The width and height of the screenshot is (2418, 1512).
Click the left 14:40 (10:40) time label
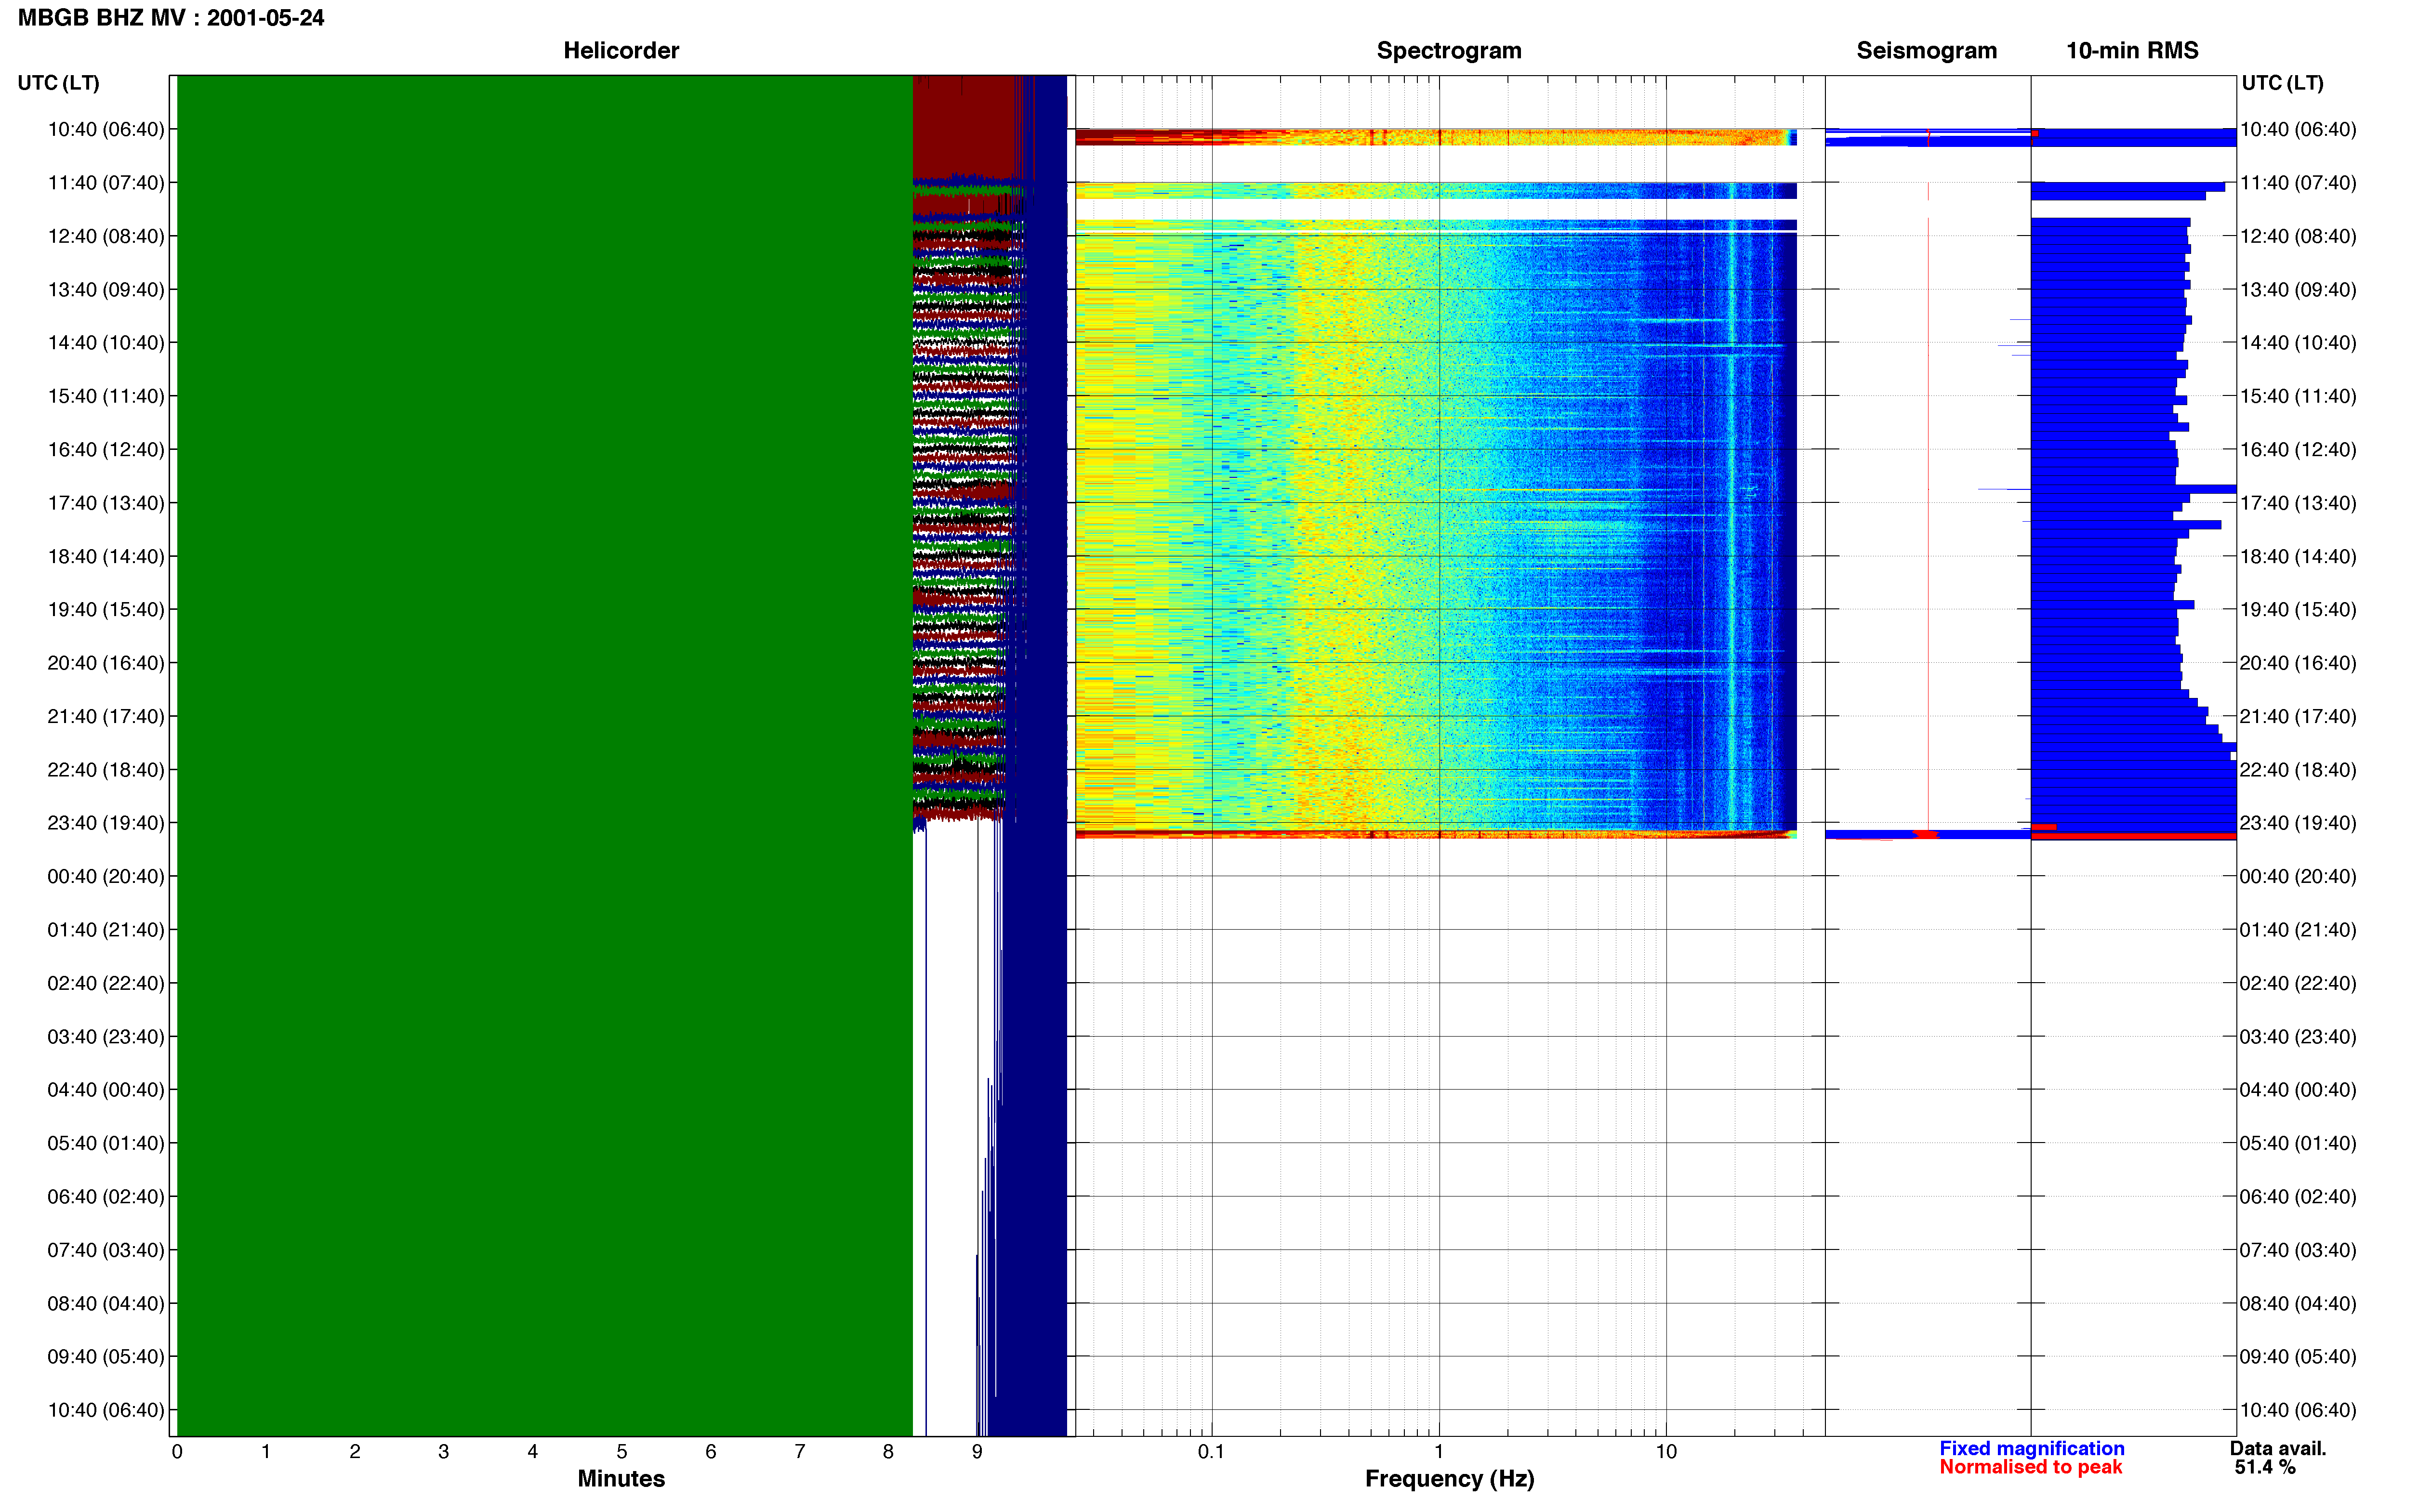click(106, 342)
